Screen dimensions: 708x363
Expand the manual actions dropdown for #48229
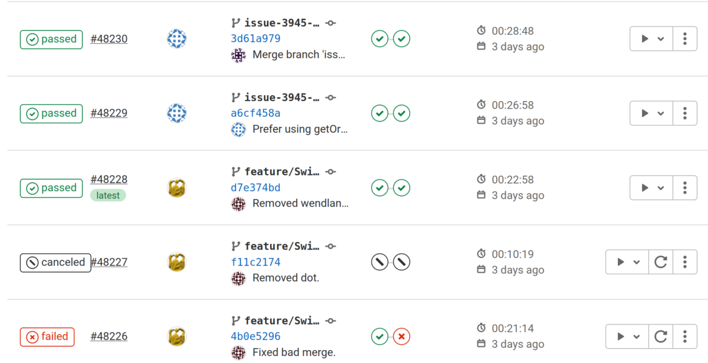pyautogui.click(x=652, y=113)
